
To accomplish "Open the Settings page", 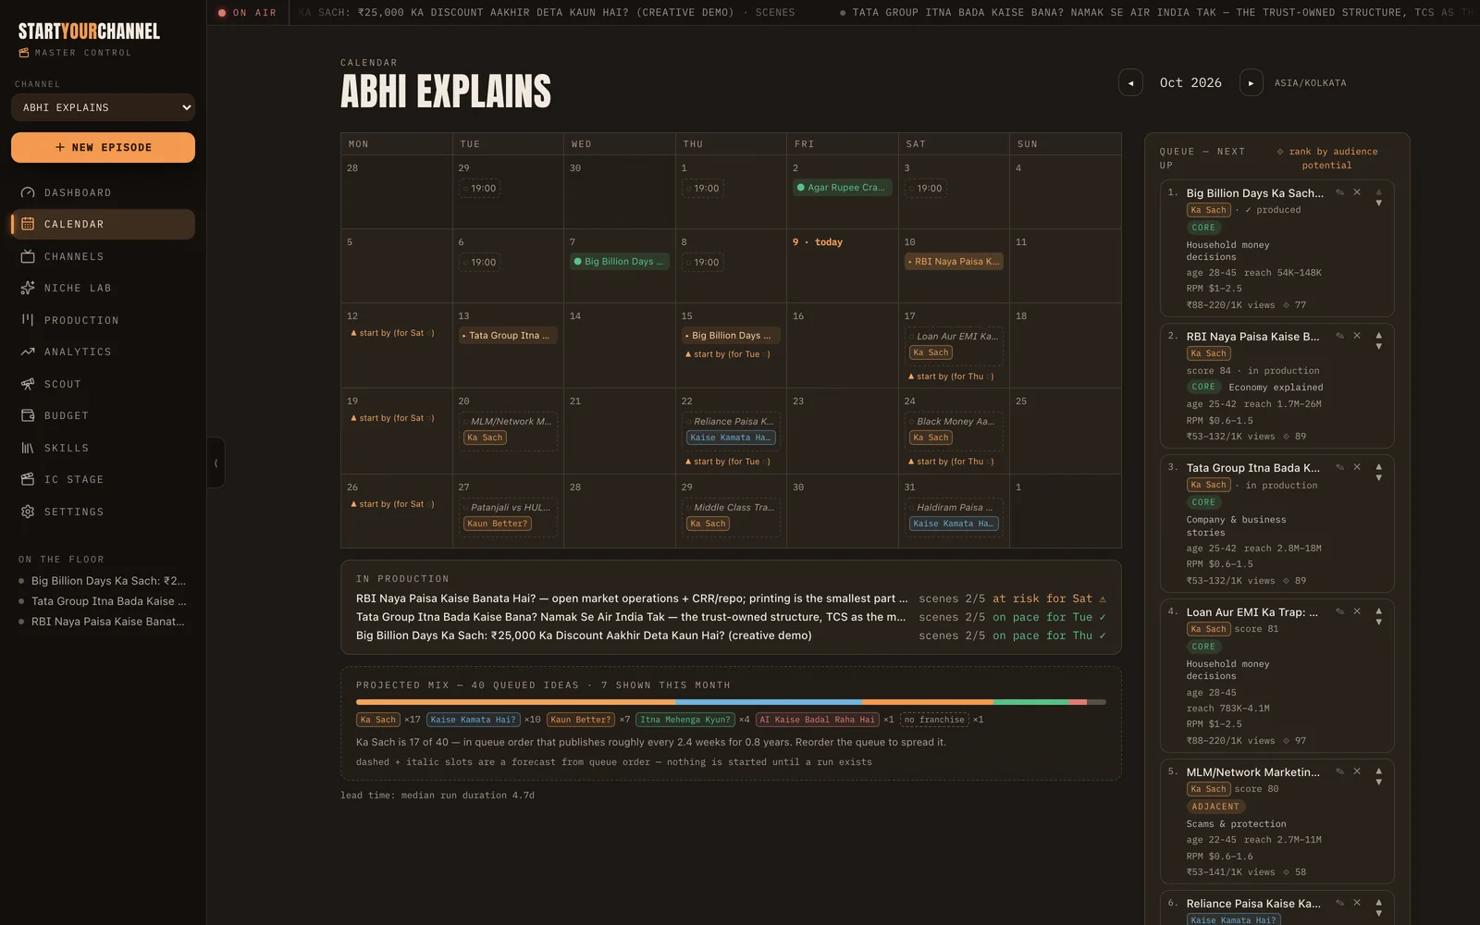I will [x=103, y=512].
